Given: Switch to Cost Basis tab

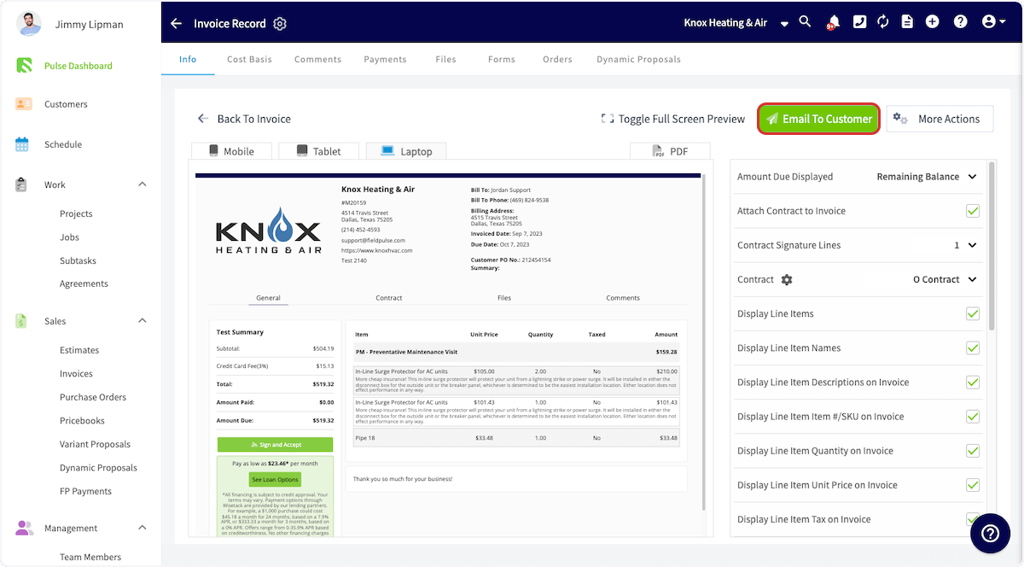Looking at the screenshot, I should click(x=249, y=60).
